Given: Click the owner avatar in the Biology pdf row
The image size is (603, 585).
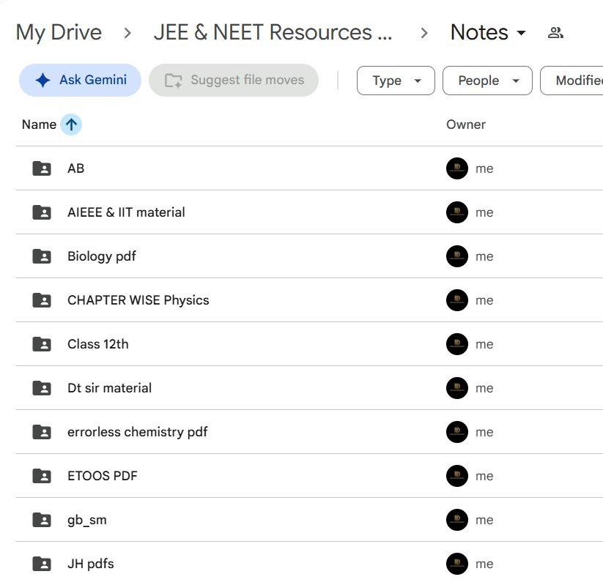Looking at the screenshot, I should pyautogui.click(x=457, y=256).
